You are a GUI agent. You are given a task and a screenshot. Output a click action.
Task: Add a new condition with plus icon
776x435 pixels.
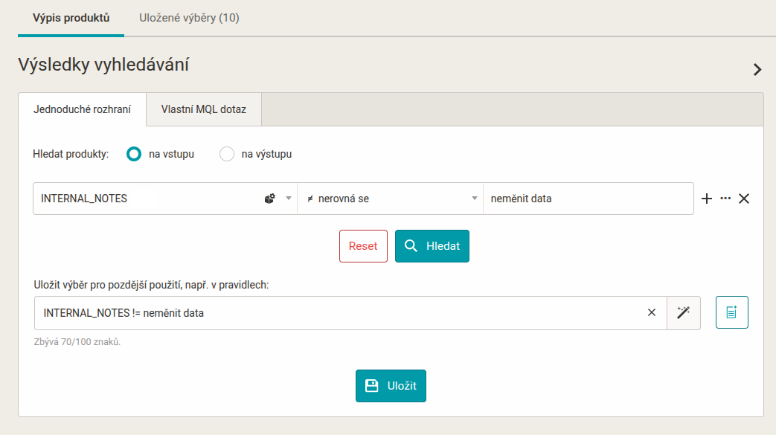pos(707,199)
